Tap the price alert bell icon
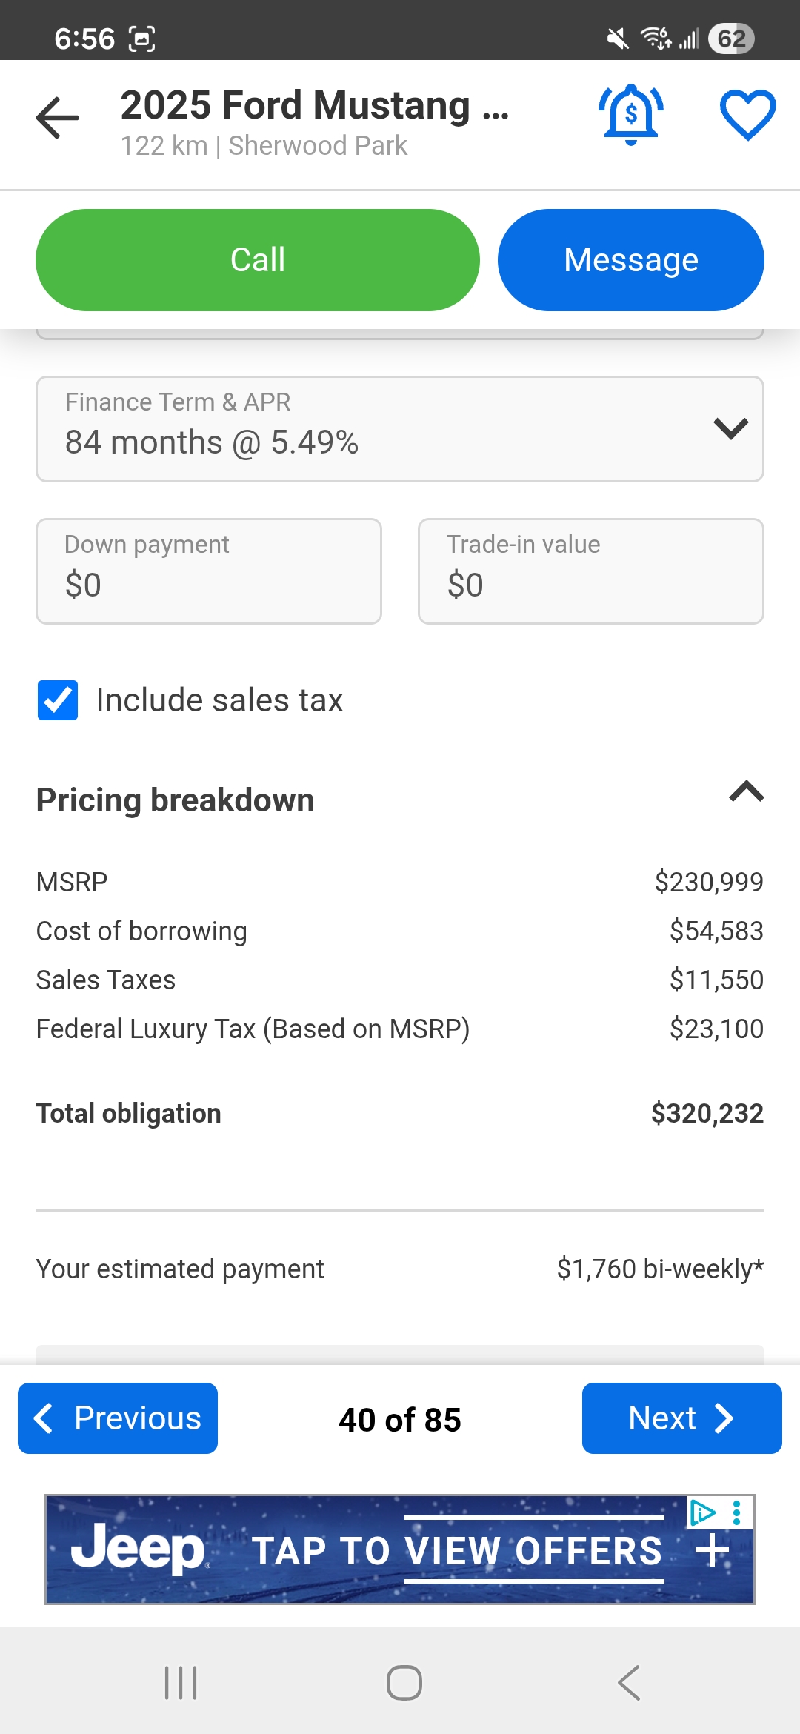This screenshot has height=1734, width=800. click(x=631, y=115)
